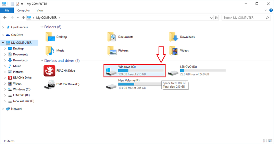Open the address bar history dropdown
Viewport: 274px width, 144px height.
coord(211,18)
